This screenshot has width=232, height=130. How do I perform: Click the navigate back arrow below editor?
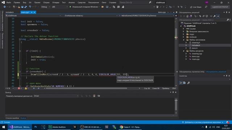click(34, 88)
